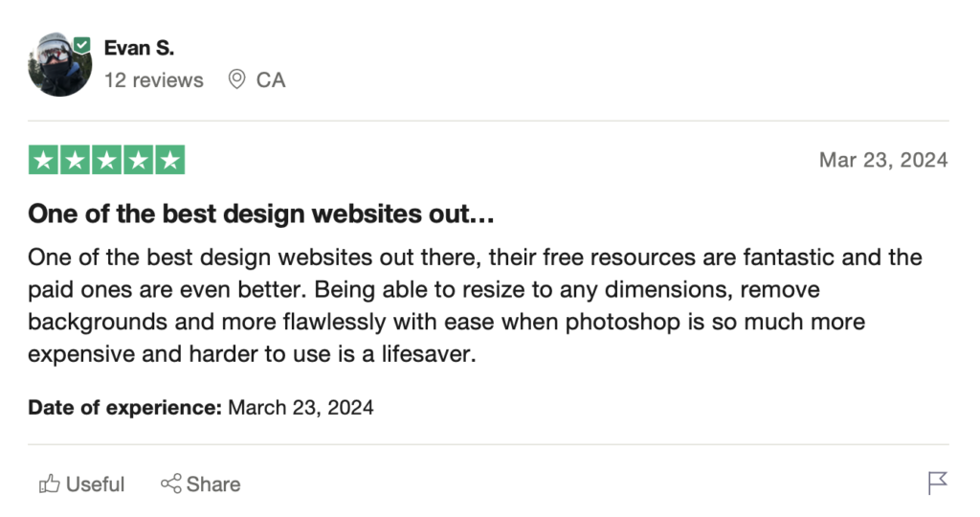Click the thumbs-up icon
The image size is (980, 517).
click(50, 484)
